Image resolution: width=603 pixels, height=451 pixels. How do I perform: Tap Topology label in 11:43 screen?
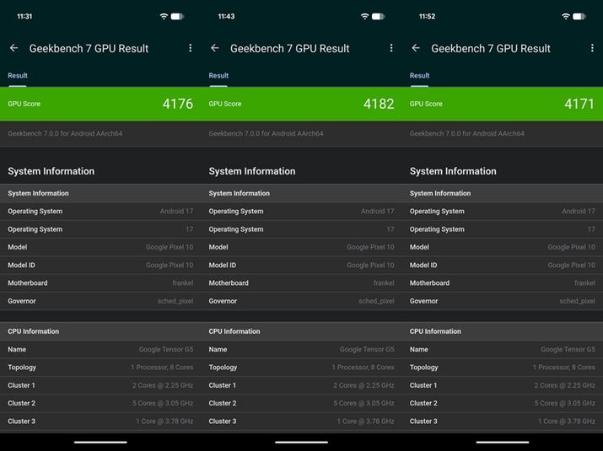click(223, 368)
